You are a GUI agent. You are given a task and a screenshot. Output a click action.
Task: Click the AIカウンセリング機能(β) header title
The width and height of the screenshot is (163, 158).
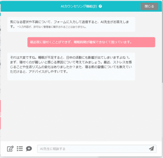coord(79,6)
